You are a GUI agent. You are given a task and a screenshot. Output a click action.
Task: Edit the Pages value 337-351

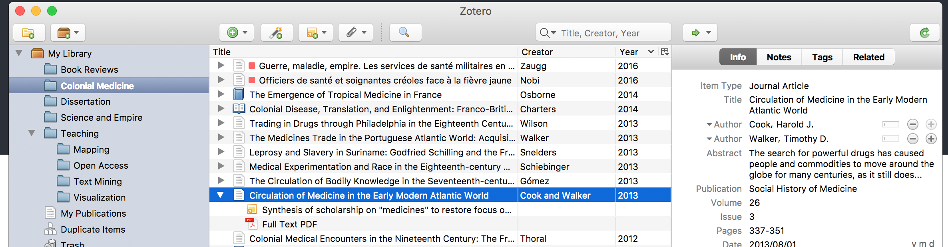(x=767, y=231)
